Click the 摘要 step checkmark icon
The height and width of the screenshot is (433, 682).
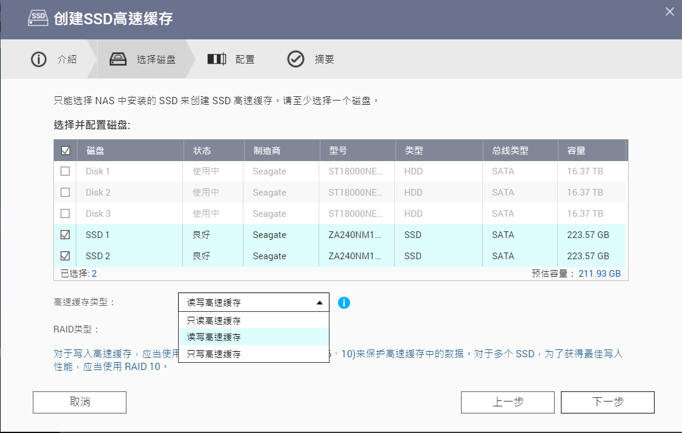(296, 59)
